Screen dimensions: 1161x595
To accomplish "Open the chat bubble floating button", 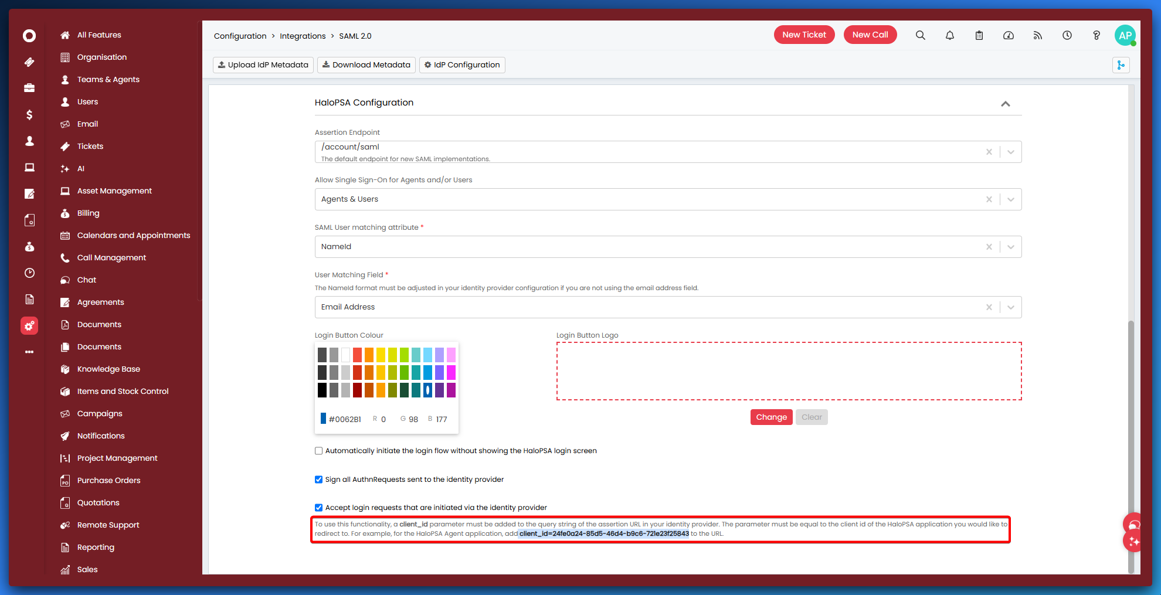I will [x=1133, y=523].
